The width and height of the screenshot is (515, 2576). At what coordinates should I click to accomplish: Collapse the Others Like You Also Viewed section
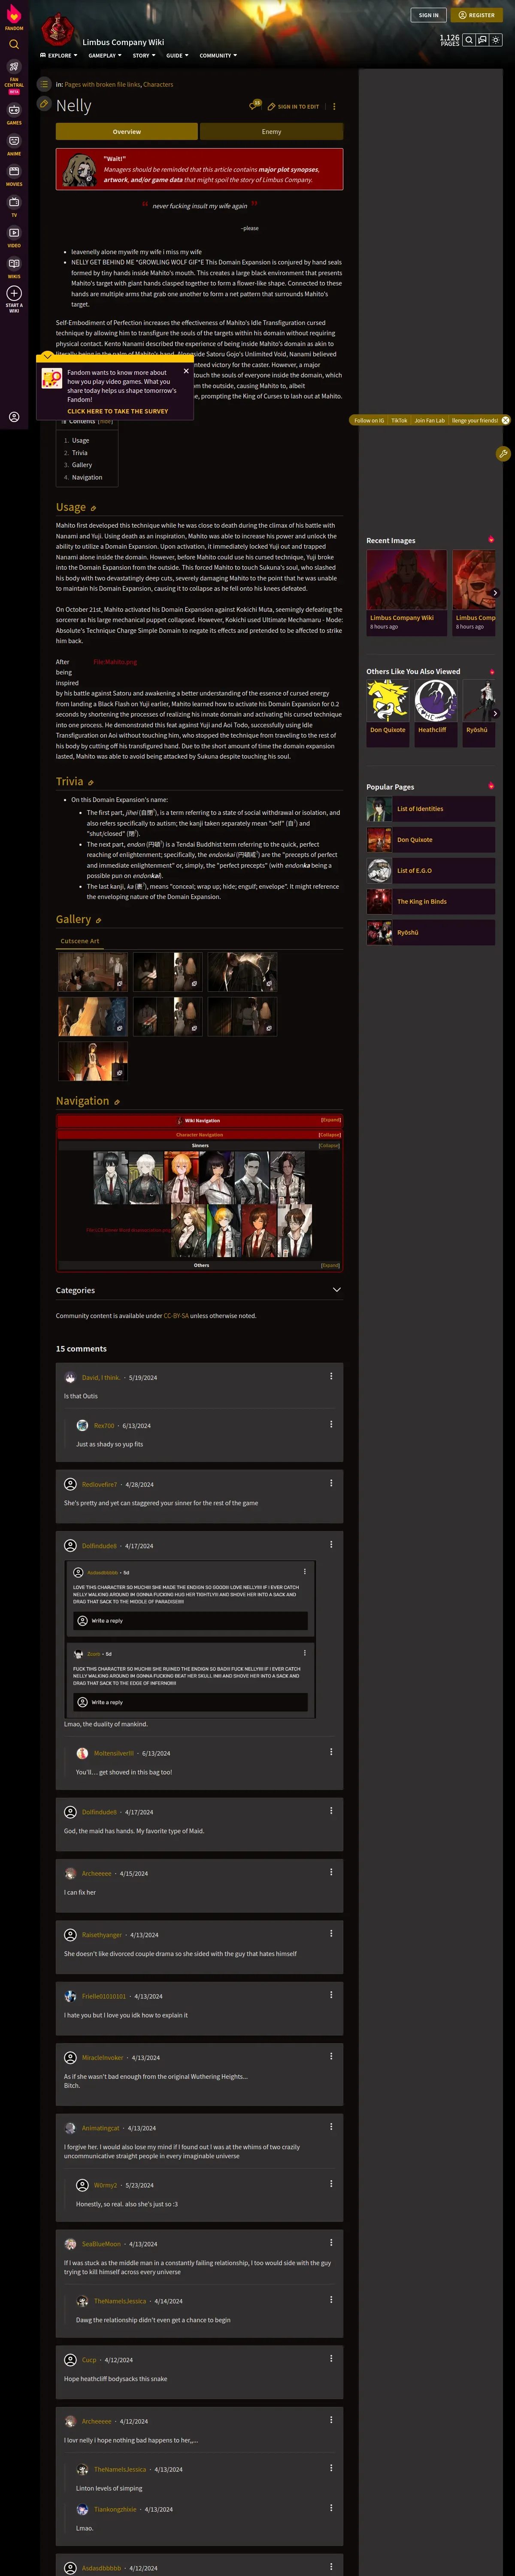pos(491,671)
